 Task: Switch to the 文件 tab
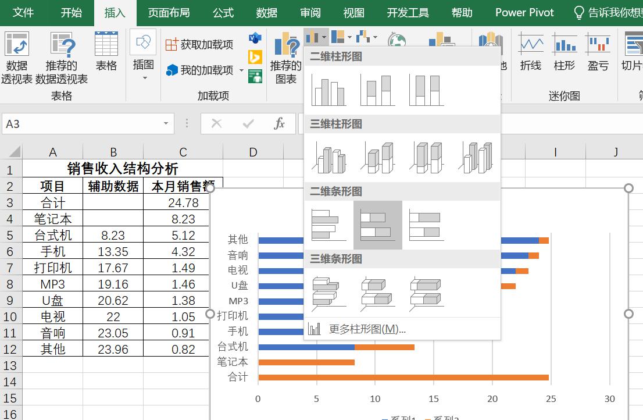point(23,13)
